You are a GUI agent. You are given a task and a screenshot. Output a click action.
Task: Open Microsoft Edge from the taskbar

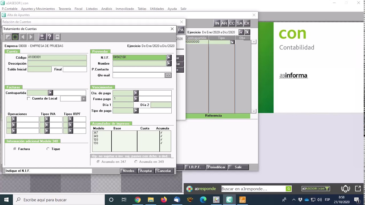point(203,200)
